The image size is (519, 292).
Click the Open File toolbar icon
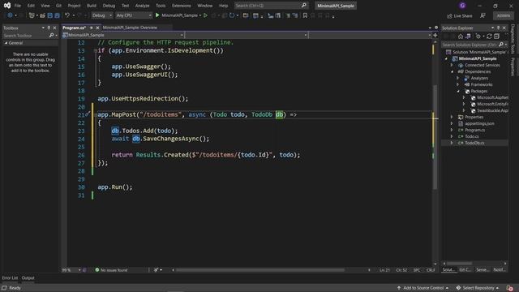[42, 15]
